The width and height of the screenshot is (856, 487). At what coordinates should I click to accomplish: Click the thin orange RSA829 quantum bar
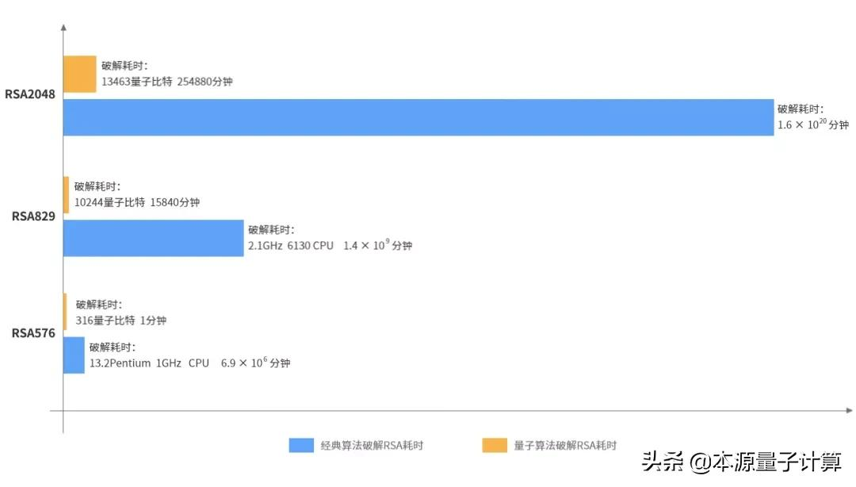[66, 194]
